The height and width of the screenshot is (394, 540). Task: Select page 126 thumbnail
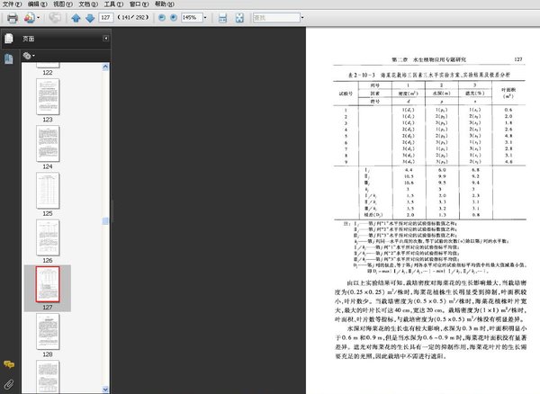click(x=48, y=237)
